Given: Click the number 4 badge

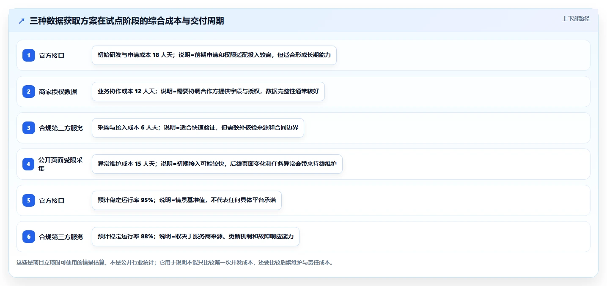Looking at the screenshot, I should pos(29,164).
